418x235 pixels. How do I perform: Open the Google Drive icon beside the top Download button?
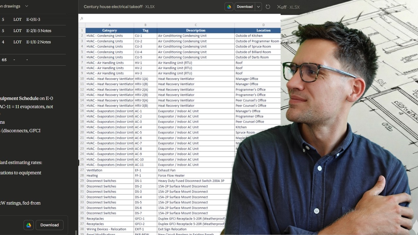coord(229,7)
